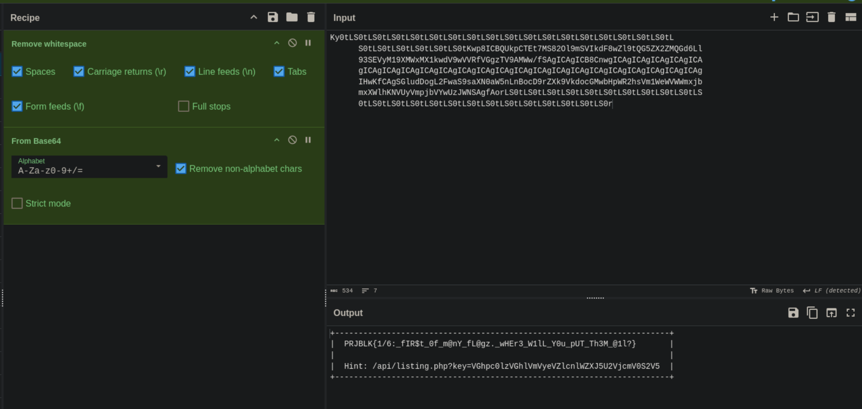Collapse the From Base64 operation

pos(276,140)
